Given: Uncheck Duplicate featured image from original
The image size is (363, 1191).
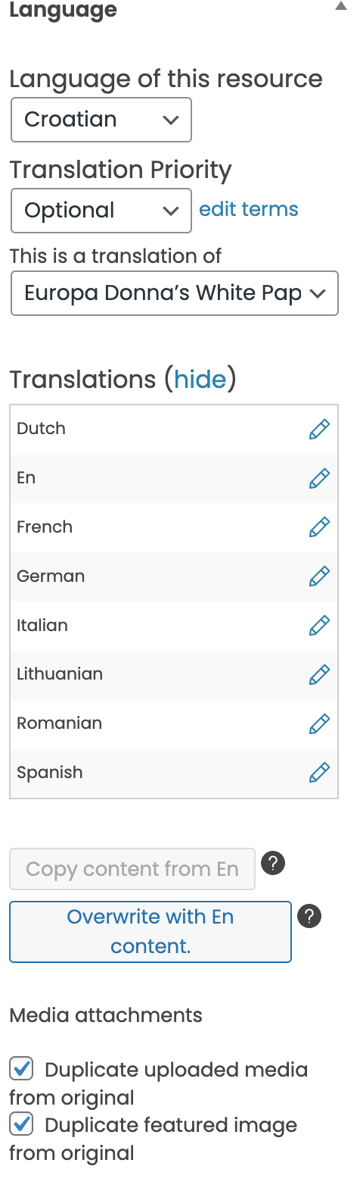Looking at the screenshot, I should pyautogui.click(x=21, y=1124).
